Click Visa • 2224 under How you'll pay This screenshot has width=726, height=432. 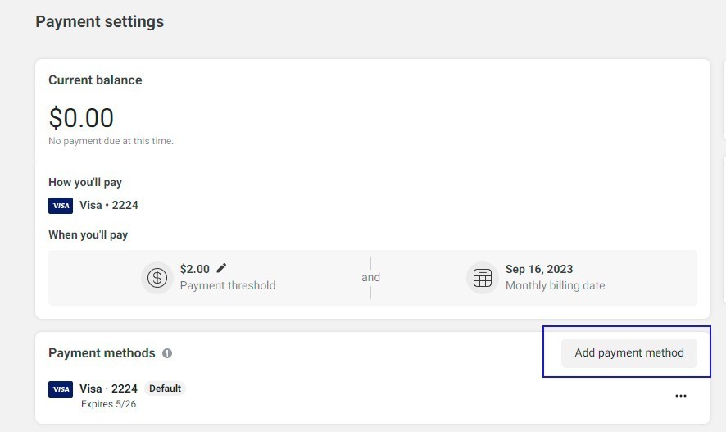click(x=109, y=205)
